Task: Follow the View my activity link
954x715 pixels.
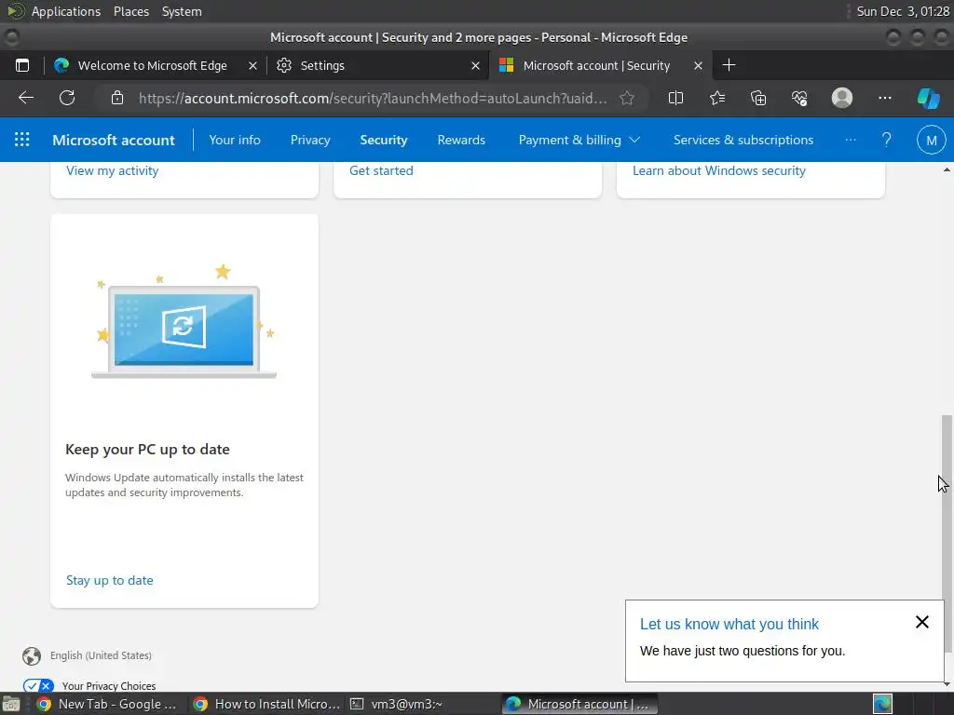Action: click(112, 171)
